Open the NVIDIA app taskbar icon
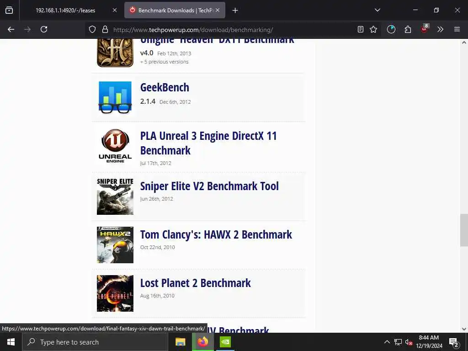Image resolution: width=468 pixels, height=351 pixels. (x=225, y=342)
